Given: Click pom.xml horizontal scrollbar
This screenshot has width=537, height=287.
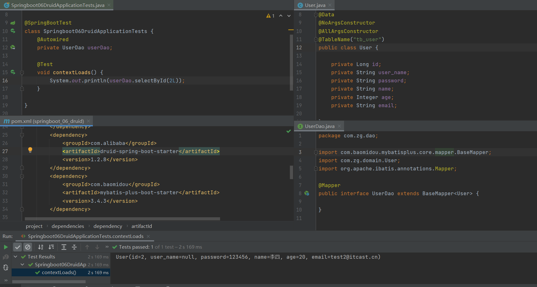Looking at the screenshot, I should tap(122, 219).
